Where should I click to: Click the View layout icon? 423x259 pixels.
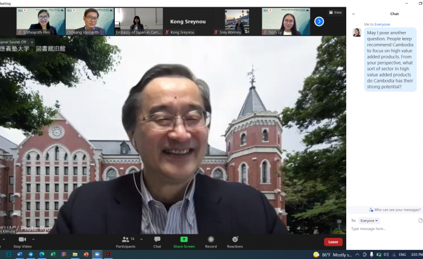[x=335, y=12]
